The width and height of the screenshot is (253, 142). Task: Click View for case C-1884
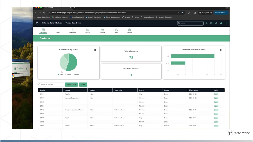click(216, 94)
